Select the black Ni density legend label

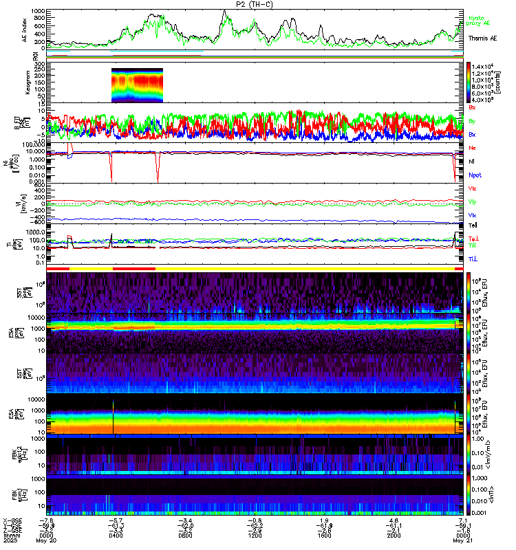pyautogui.click(x=471, y=162)
